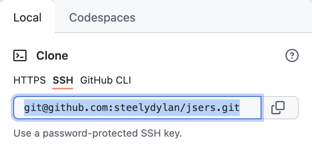Click the git@github.com URL text field
Viewport: 312px width, 154px height.
137,108
